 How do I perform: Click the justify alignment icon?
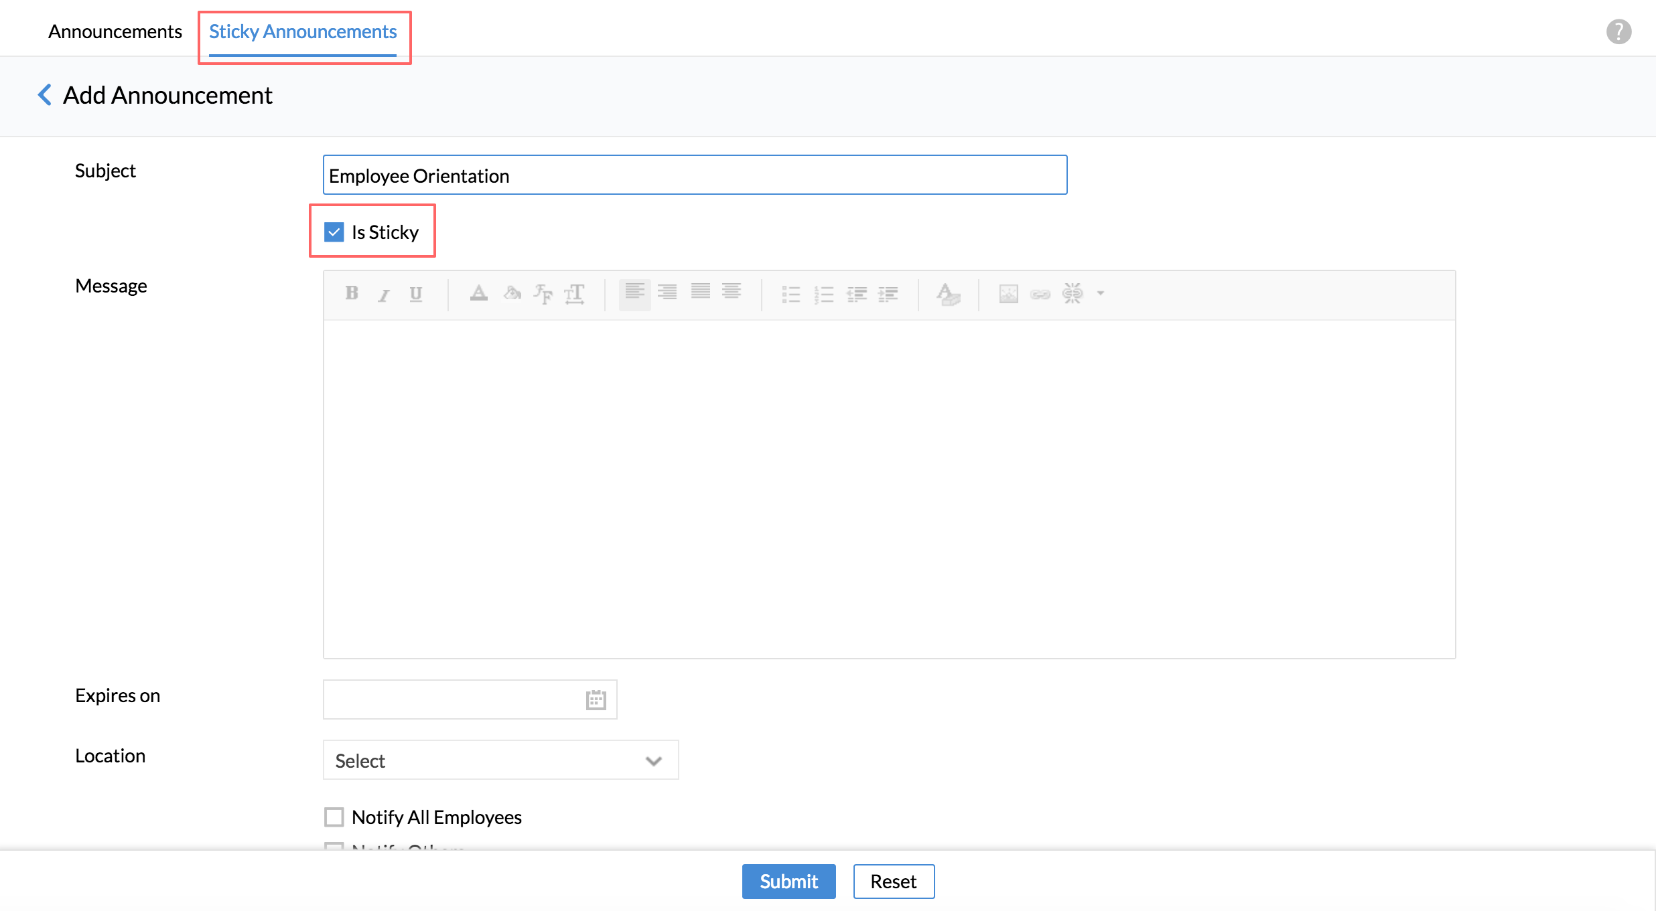click(x=700, y=292)
